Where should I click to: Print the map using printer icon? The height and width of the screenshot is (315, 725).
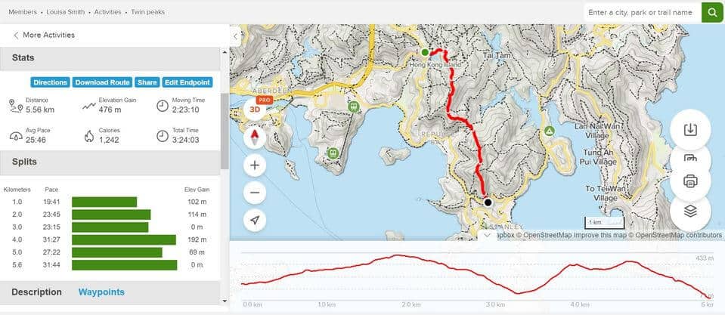(690, 181)
